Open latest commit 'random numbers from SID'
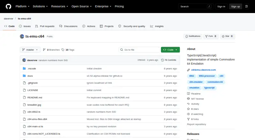Viewport: 255px width, 140px height. 53,60
